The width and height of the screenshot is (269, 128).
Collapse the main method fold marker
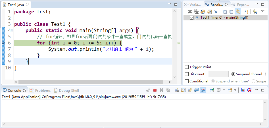point(12,30)
